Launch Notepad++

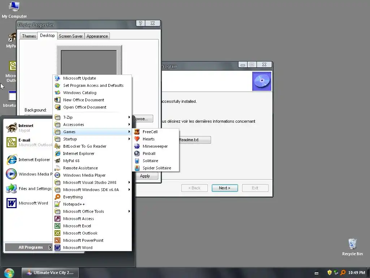click(92, 204)
